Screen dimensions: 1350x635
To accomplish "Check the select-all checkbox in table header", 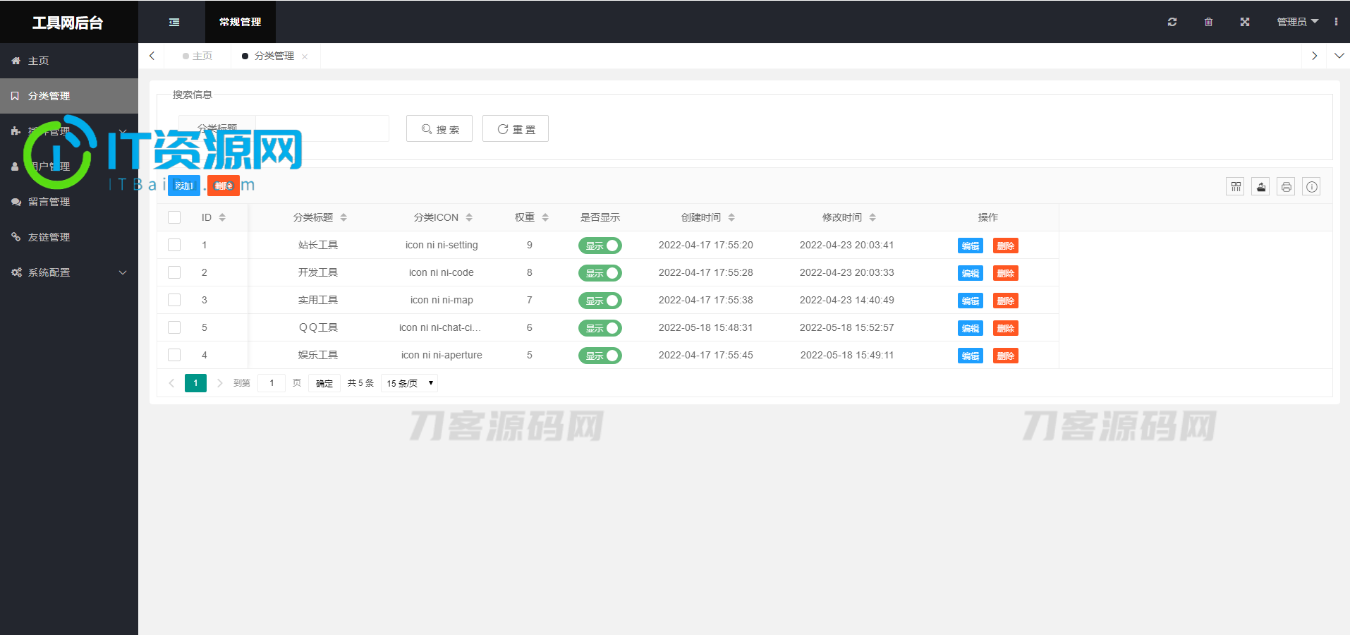I will tap(174, 217).
